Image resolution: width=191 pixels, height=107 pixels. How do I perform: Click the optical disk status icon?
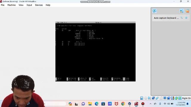coord(146,98)
